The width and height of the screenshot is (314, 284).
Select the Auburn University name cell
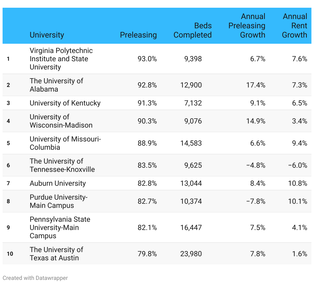point(58,183)
